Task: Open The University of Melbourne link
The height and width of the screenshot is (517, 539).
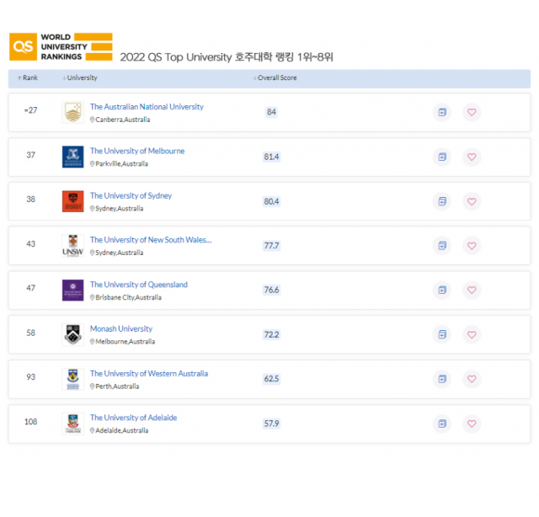Action: click(137, 152)
